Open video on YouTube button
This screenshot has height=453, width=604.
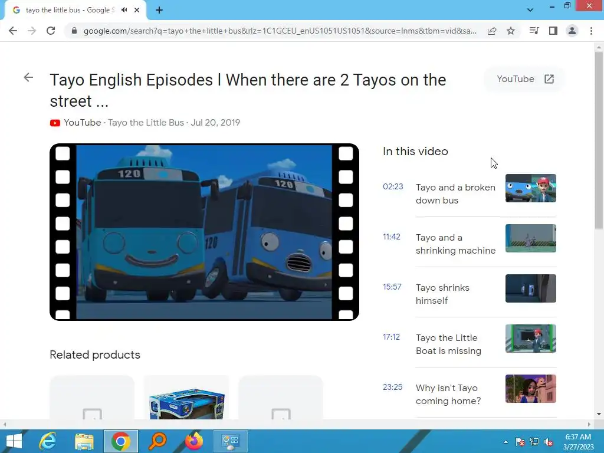point(525,79)
